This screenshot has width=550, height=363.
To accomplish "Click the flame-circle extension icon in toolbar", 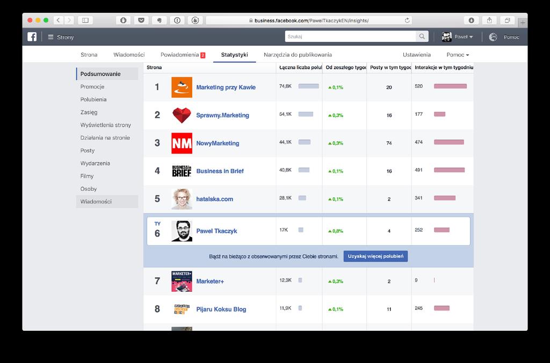I will pos(196,20).
